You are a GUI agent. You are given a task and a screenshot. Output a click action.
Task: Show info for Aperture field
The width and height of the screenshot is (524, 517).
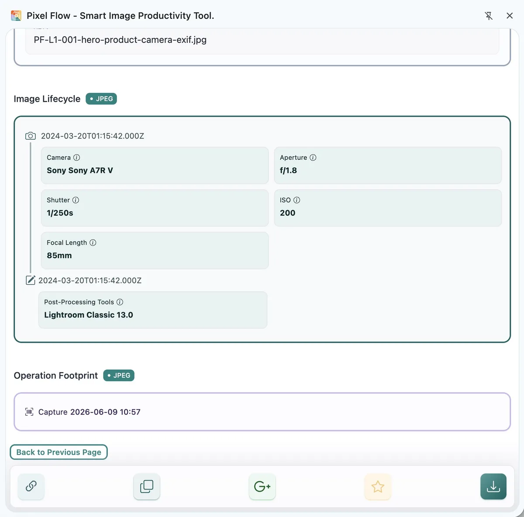pyautogui.click(x=313, y=158)
